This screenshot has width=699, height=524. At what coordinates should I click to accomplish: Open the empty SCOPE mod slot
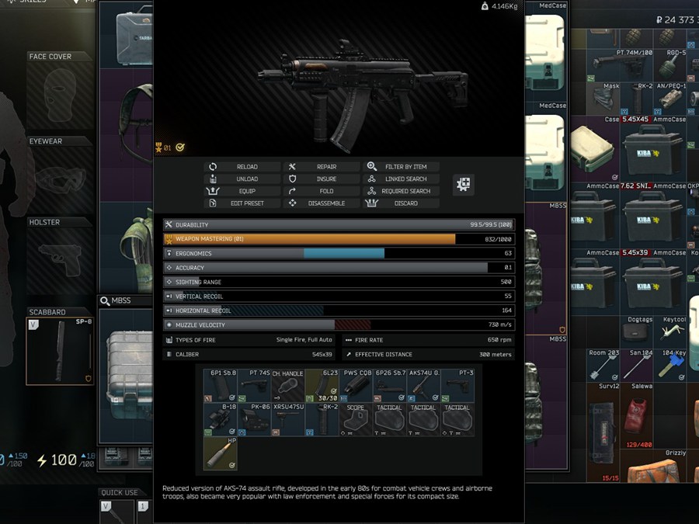(356, 419)
